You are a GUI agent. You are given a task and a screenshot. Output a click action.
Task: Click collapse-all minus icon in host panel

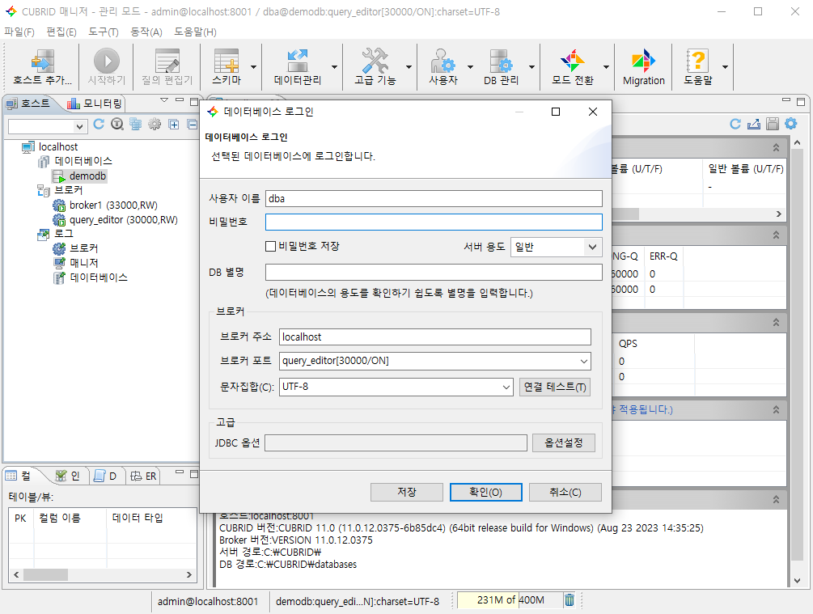pyautogui.click(x=193, y=125)
